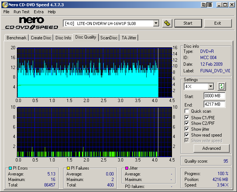237x192 pixels.
Task: Click the cyan PI Errors color swatch
Action: [10, 168]
